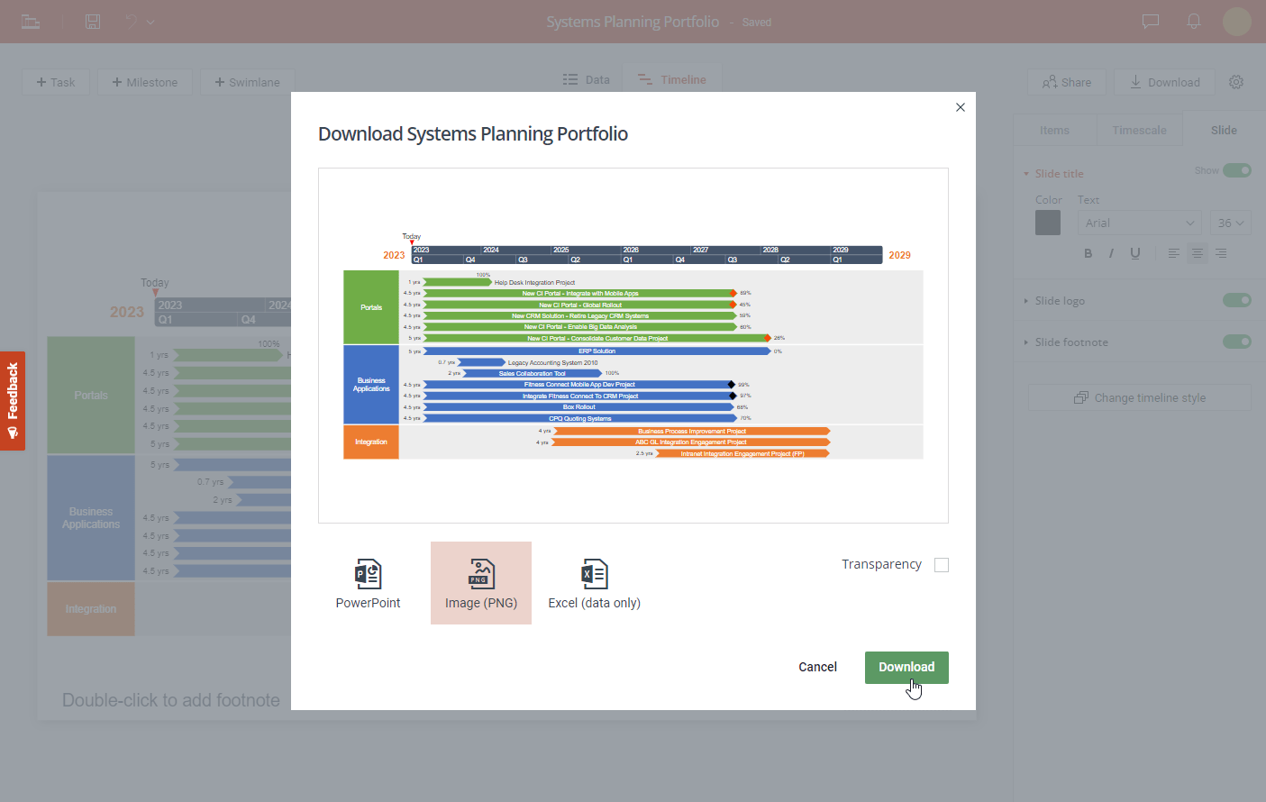Open the settings gear in the toolbar
Screen dimensions: 1266x802
click(x=1235, y=82)
